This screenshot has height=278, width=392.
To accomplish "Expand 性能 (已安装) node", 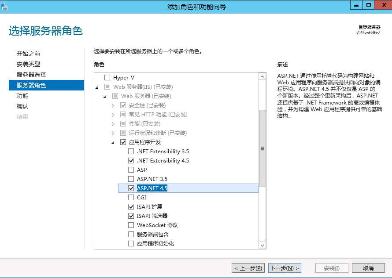I will 113,124.
